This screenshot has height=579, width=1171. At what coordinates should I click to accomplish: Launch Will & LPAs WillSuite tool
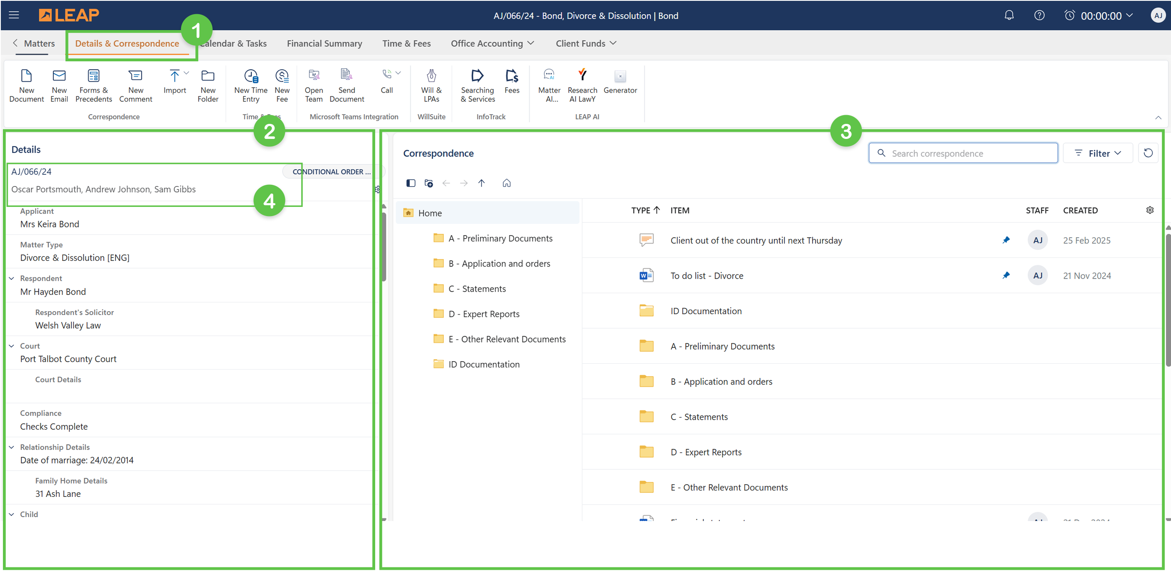point(431,76)
